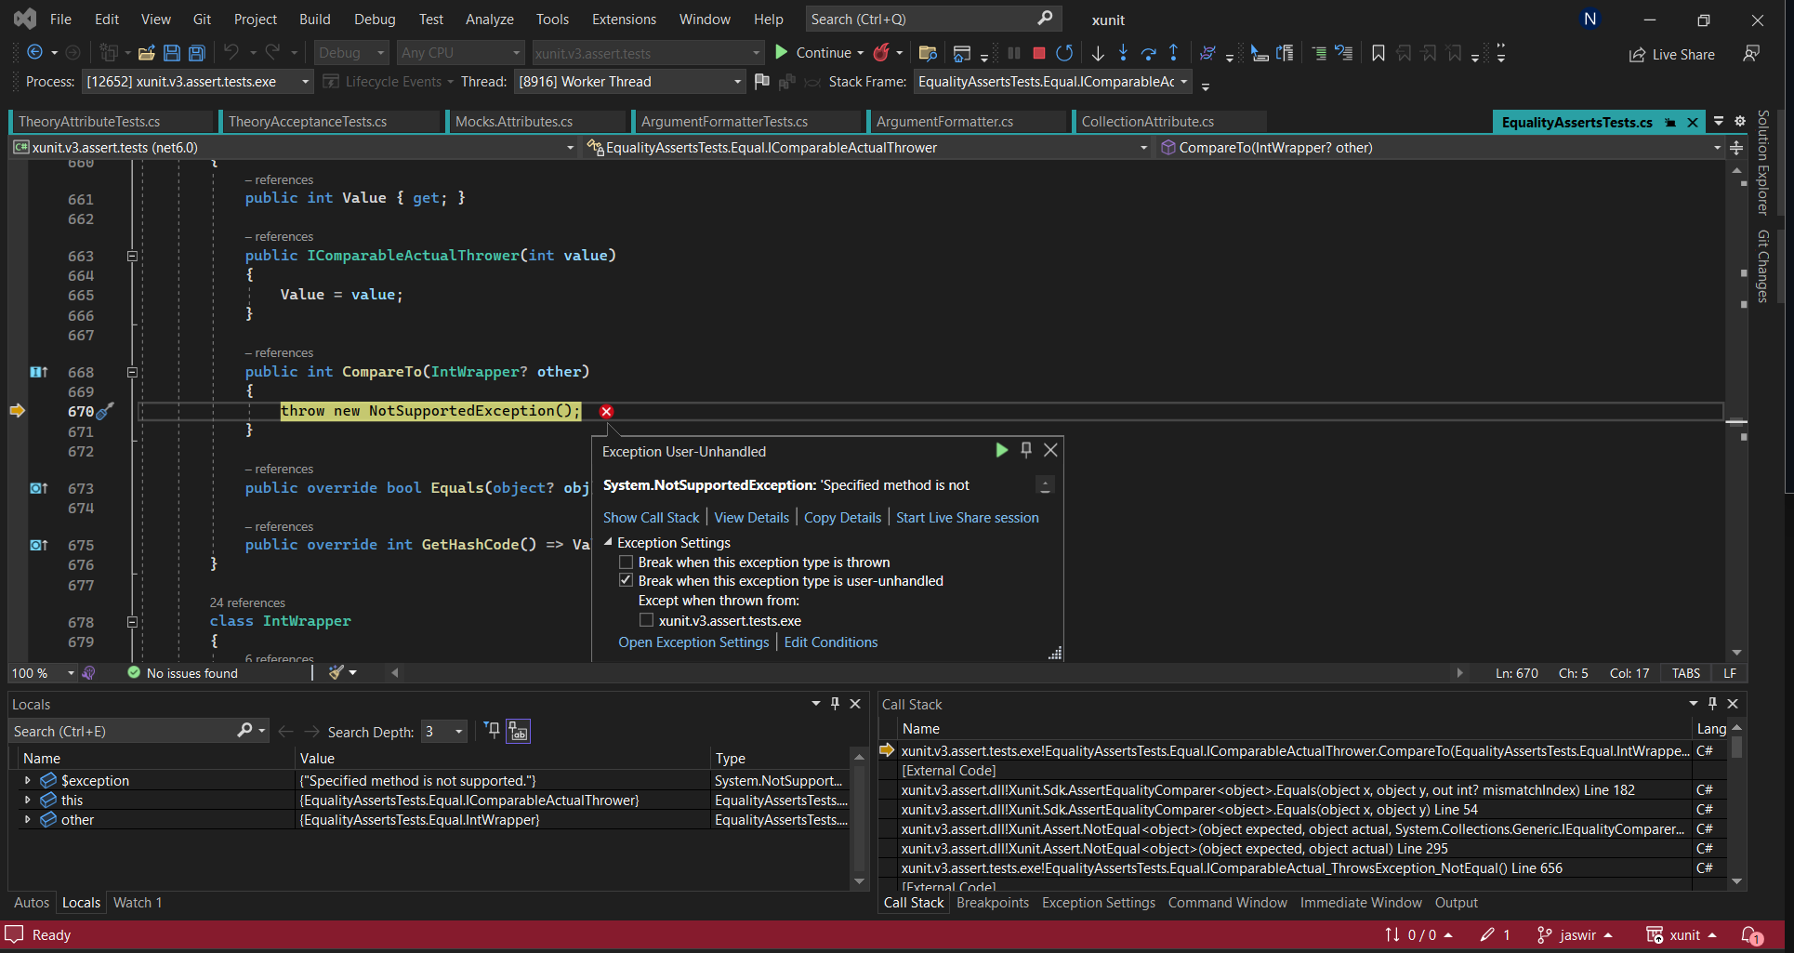The image size is (1794, 953).
Task: Switch to the ArgumentFormatter.cs tab
Action: coord(944,122)
